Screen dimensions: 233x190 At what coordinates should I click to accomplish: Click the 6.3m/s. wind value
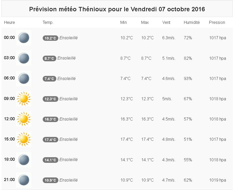pos(169,38)
